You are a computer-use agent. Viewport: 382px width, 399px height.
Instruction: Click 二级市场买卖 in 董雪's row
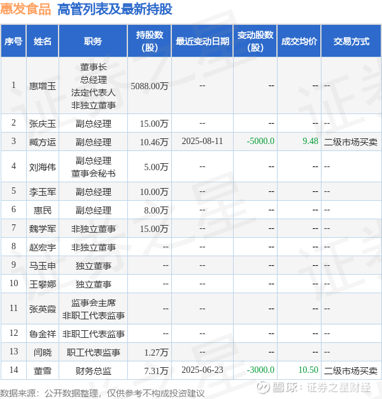351,371
